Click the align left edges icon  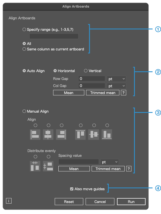35,134
